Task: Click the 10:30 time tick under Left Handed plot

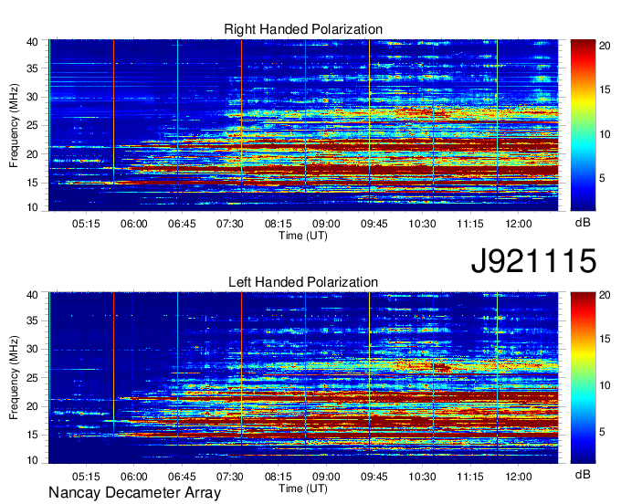Action: (x=422, y=477)
